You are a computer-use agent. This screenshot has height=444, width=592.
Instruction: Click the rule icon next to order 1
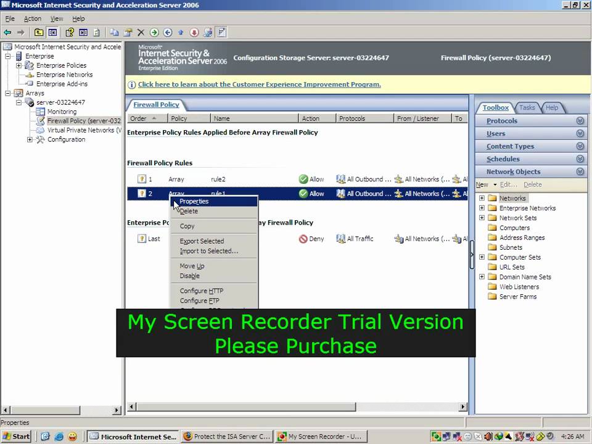point(142,179)
